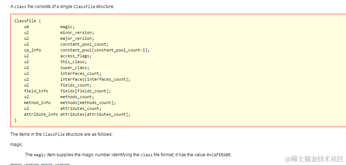The image size is (346, 165).
Task: Click the 'major_version;' entry
Action: pos(77,39)
